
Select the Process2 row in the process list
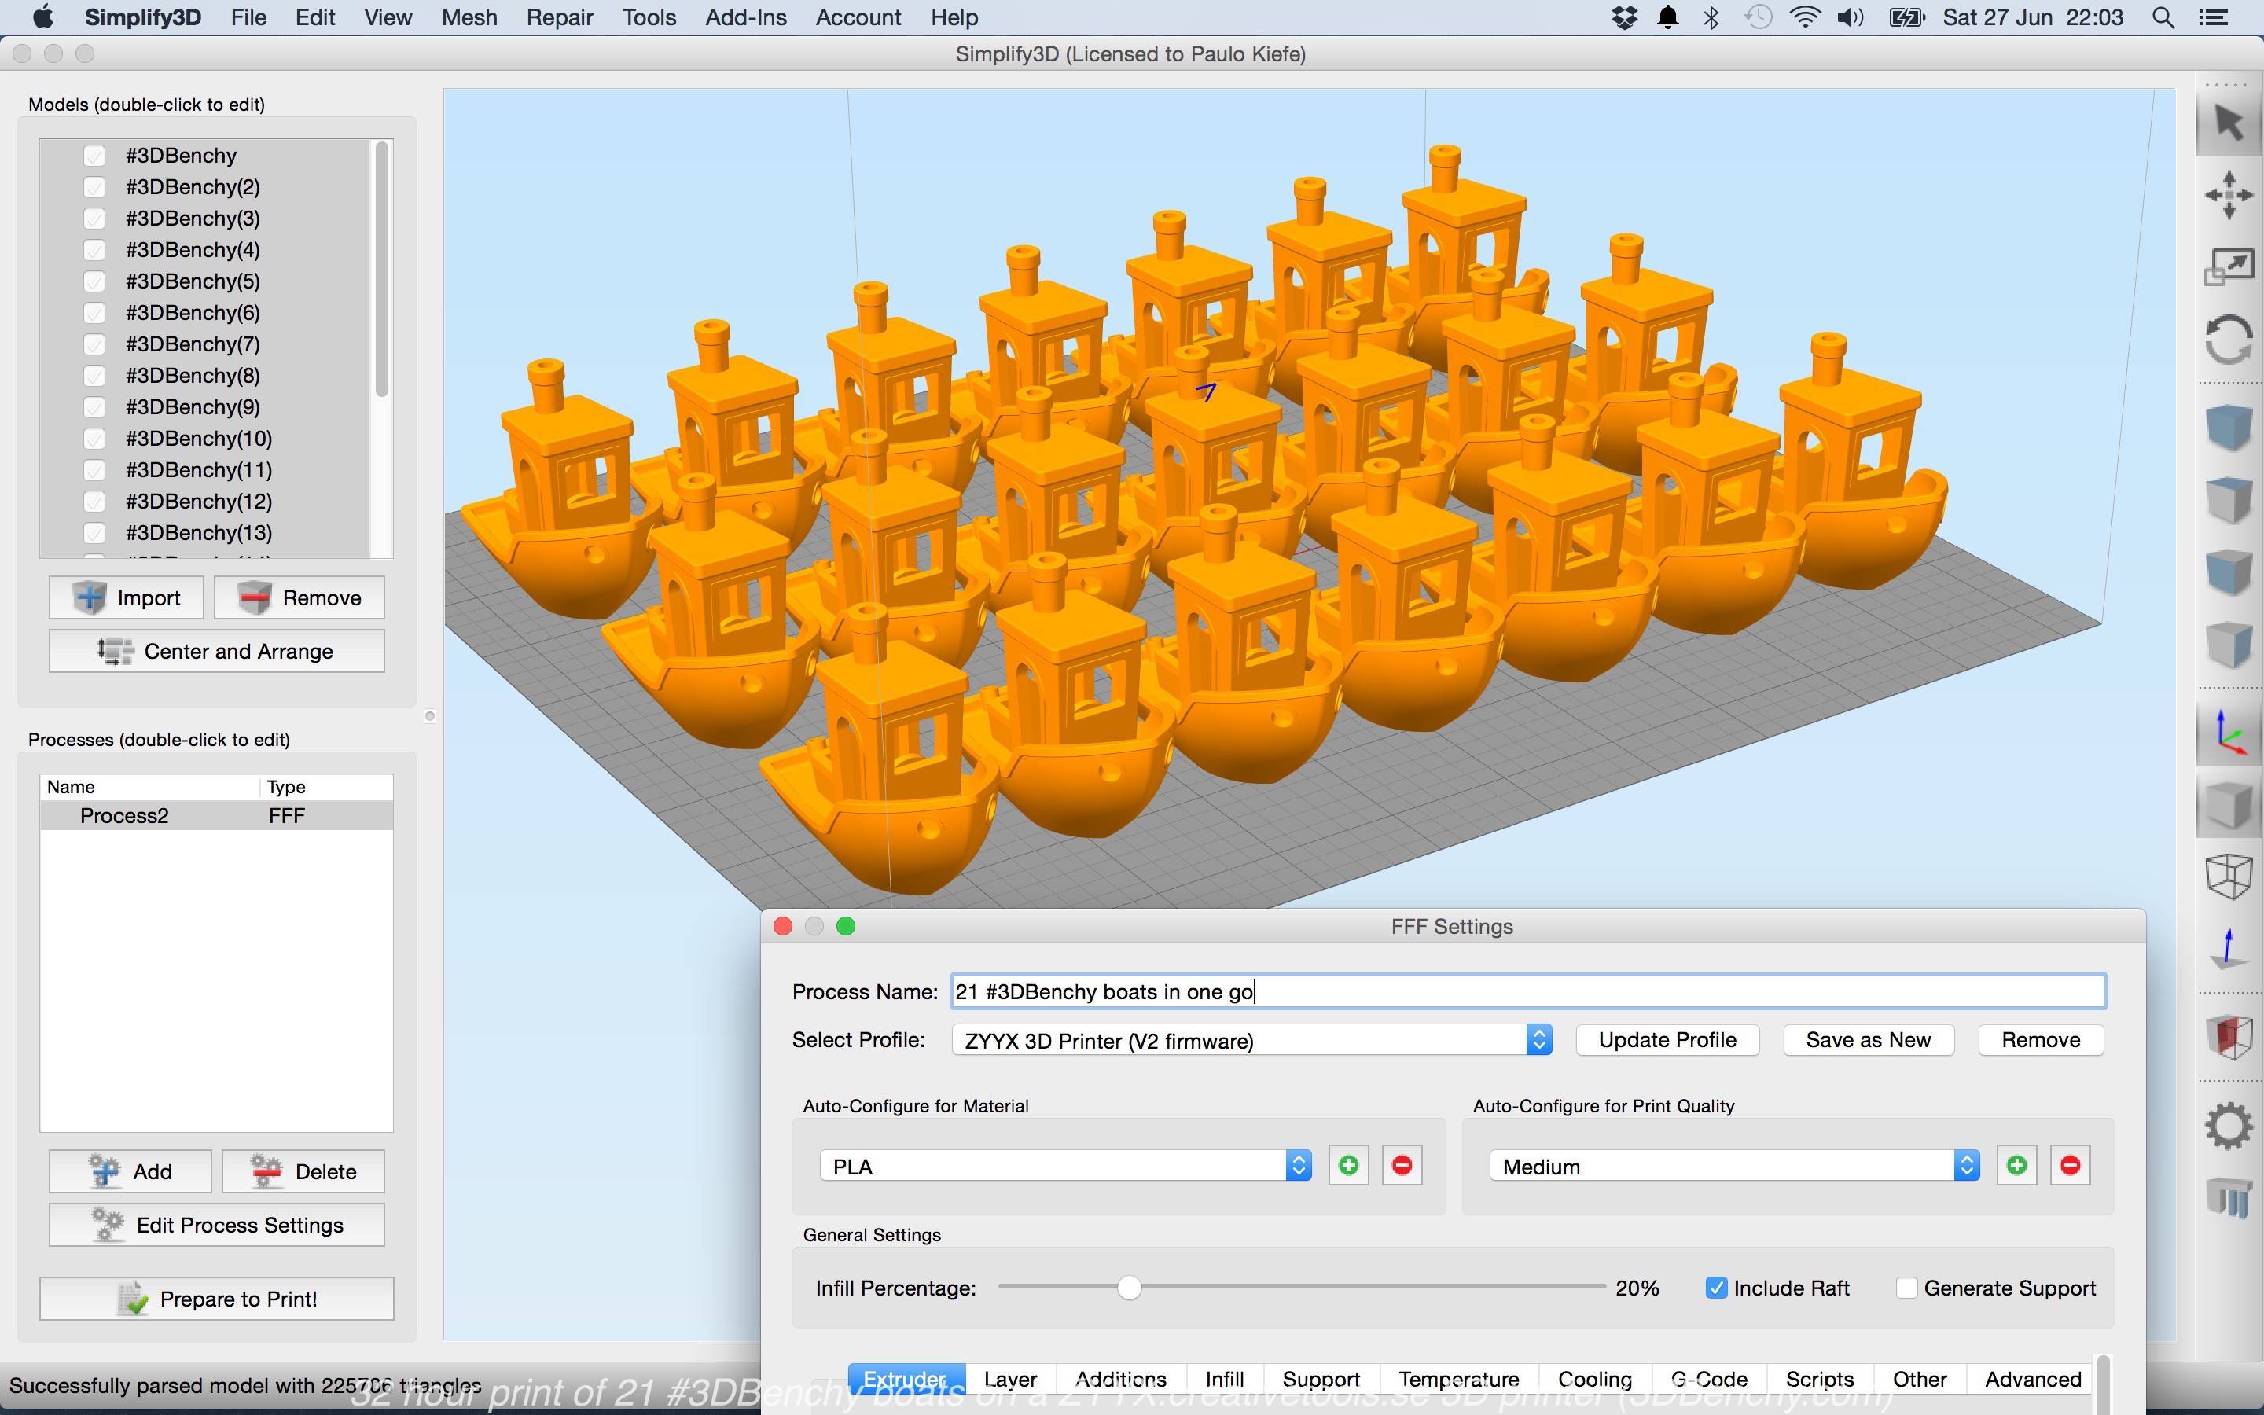pyautogui.click(x=216, y=815)
